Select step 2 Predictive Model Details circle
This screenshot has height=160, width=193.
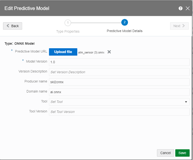point(124,23)
